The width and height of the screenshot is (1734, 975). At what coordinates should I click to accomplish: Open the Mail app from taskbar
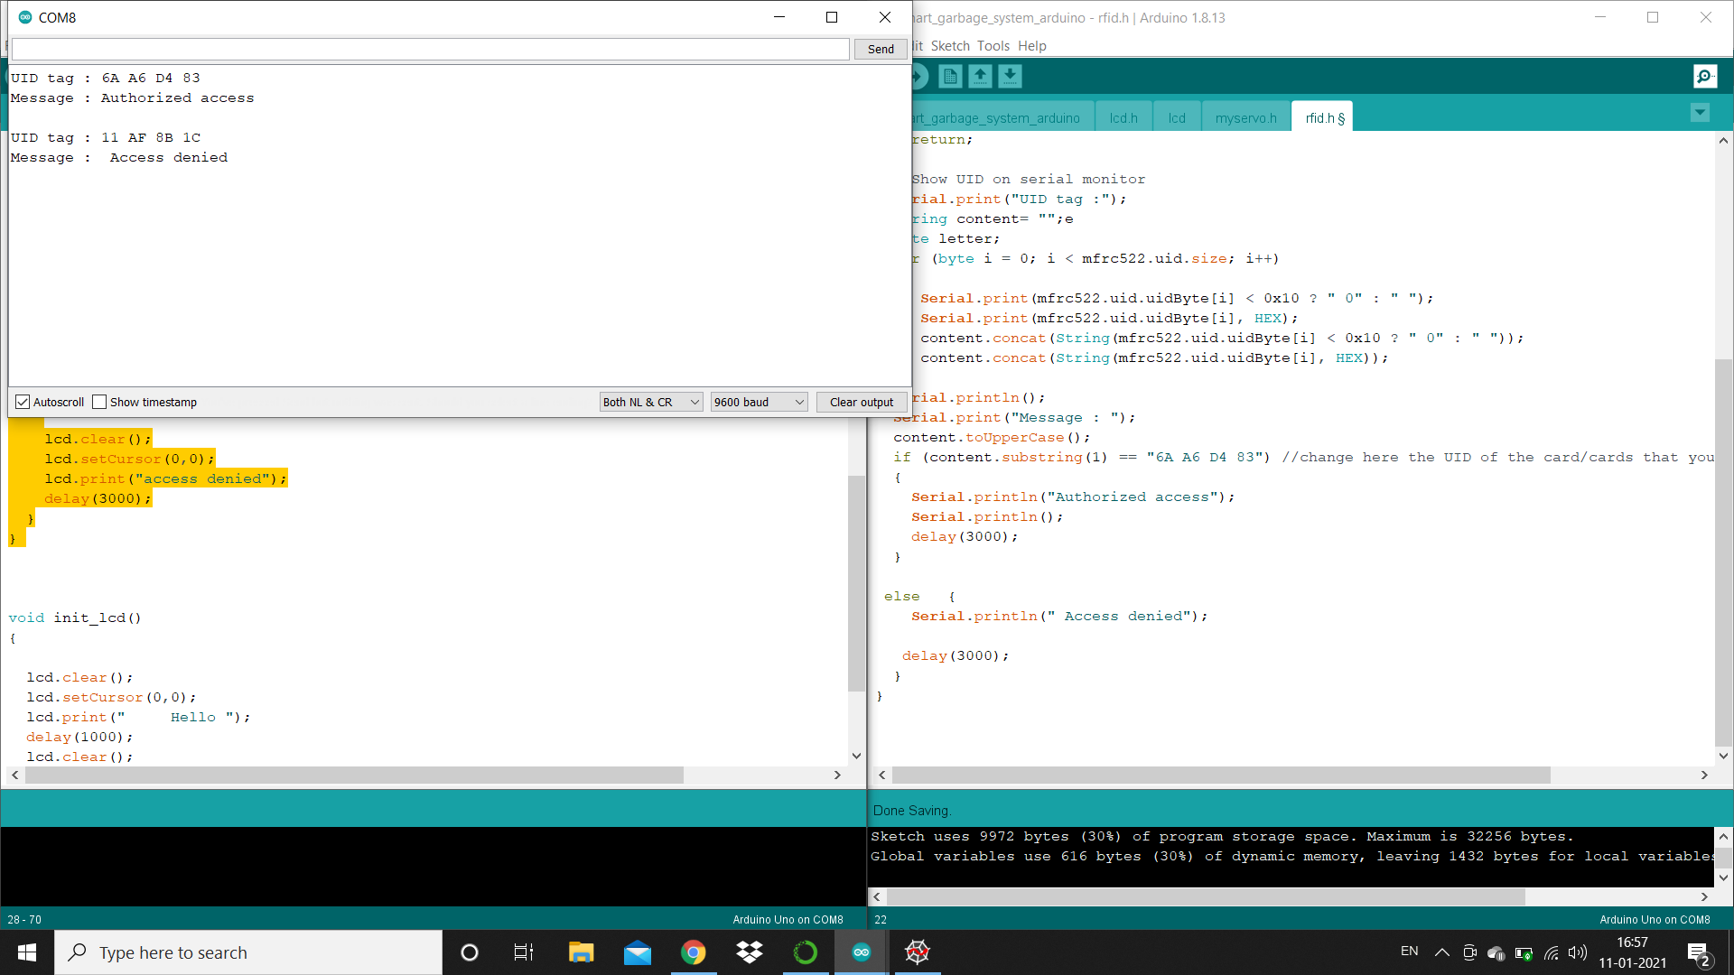(x=638, y=952)
